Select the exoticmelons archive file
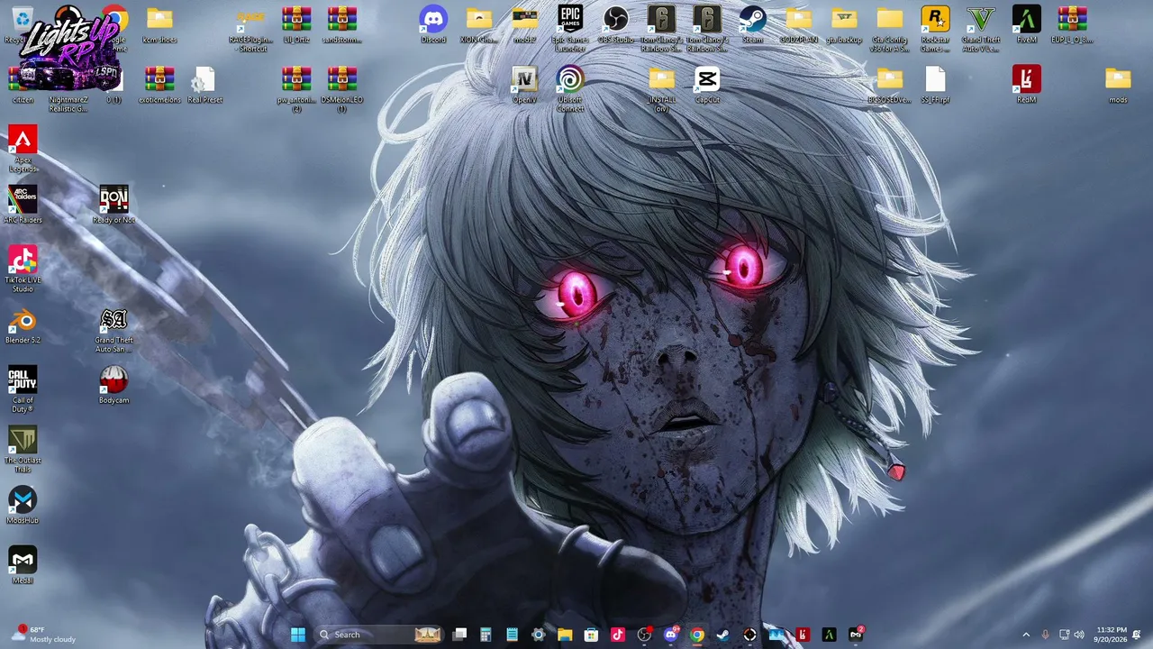This screenshot has height=649, width=1153. tap(159, 85)
